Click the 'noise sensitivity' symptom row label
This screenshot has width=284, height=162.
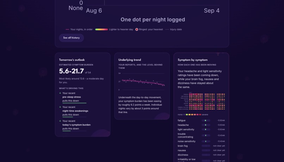click(186, 141)
